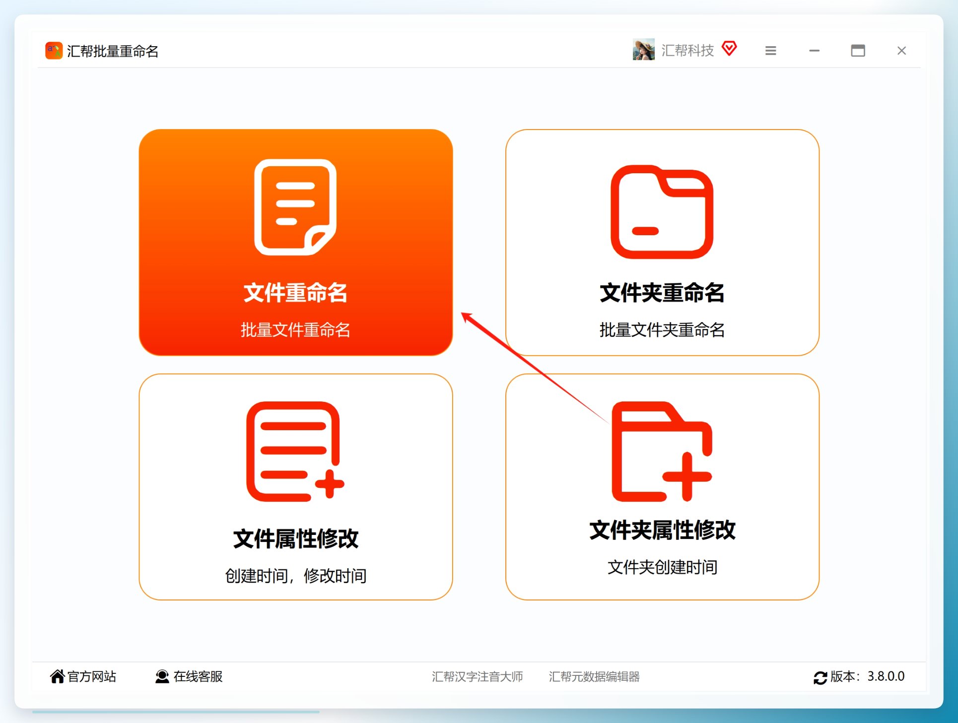Click the home icon beside 官方网站
This screenshot has height=723, width=958.
(x=57, y=676)
